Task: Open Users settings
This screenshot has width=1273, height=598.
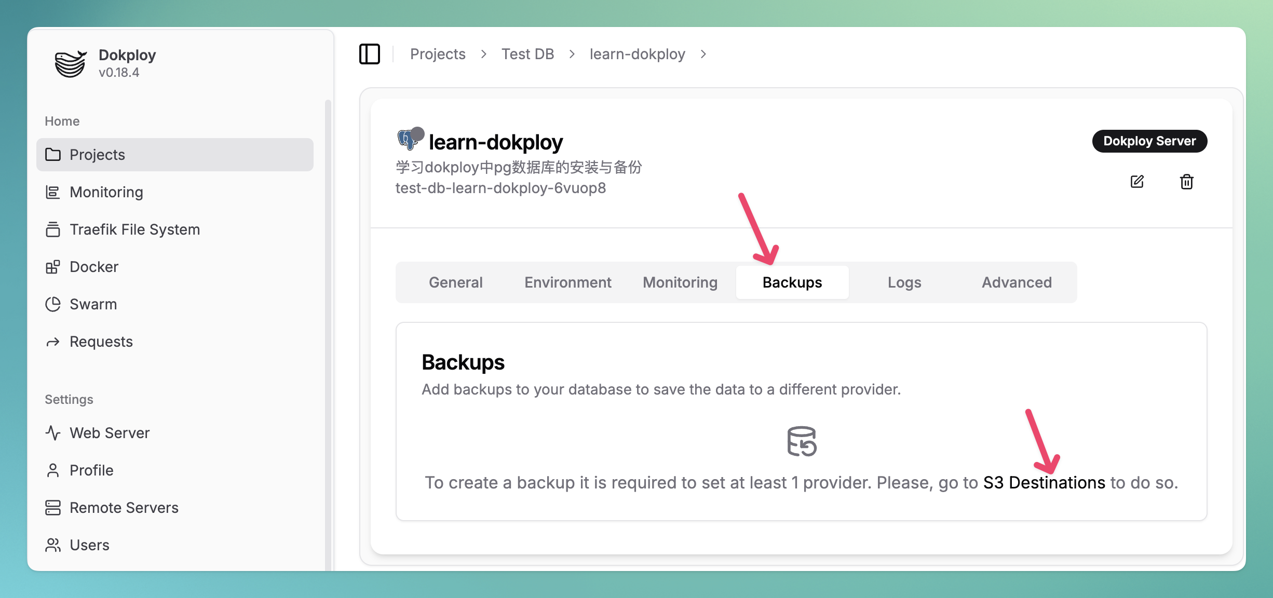Action: click(175, 545)
